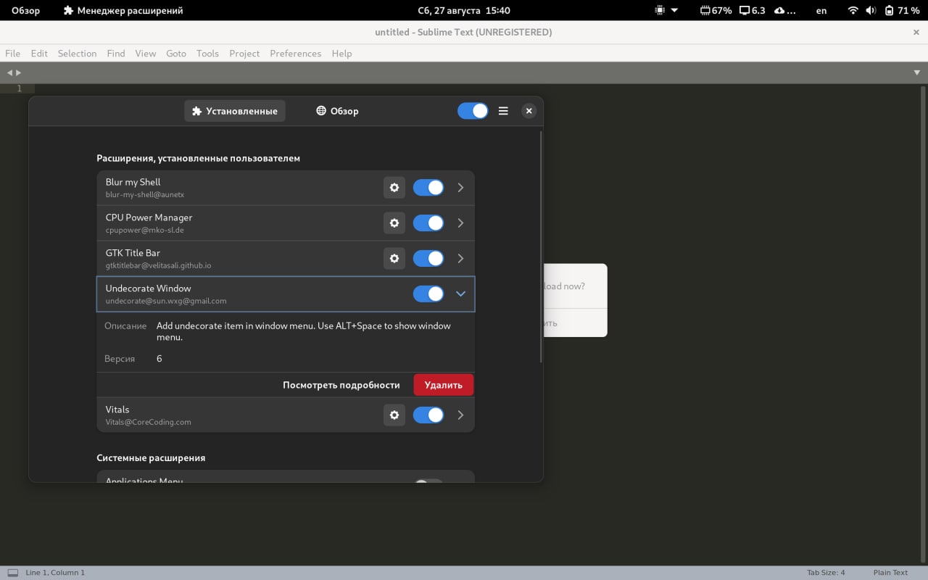This screenshot has width=928, height=580.
Task: Expand GTK Title Bar details chevron
Action: click(x=460, y=258)
